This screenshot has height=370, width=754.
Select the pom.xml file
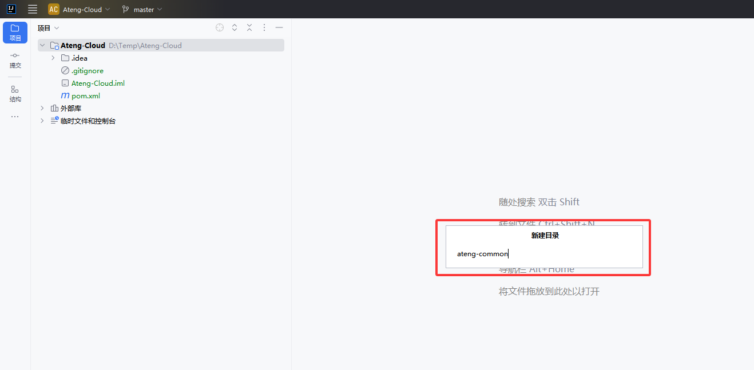[x=85, y=96]
